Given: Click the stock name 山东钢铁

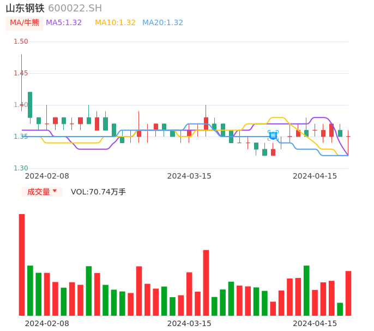Looking at the screenshot, I should (25, 8).
